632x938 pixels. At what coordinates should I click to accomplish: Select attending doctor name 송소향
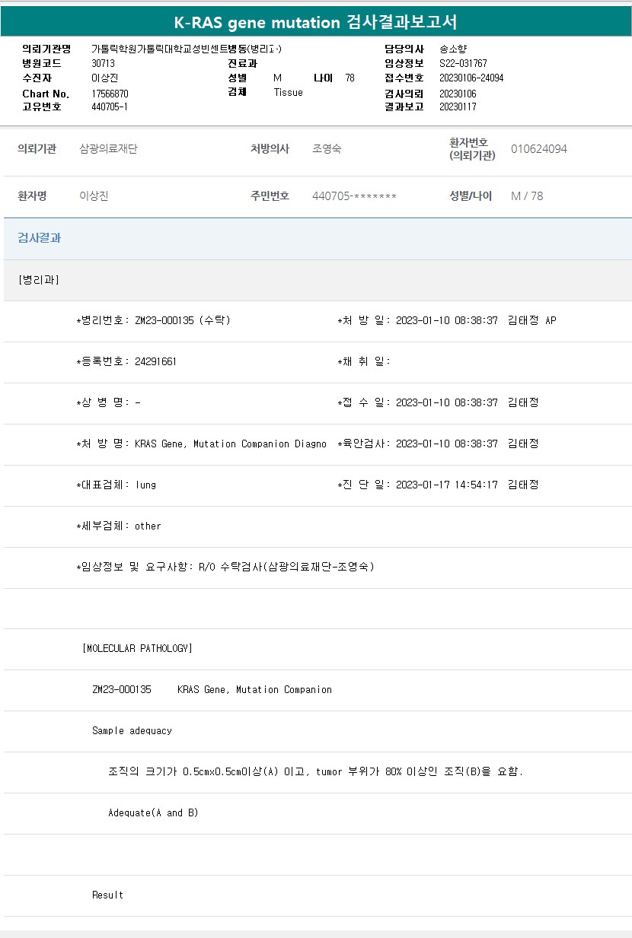point(453,49)
